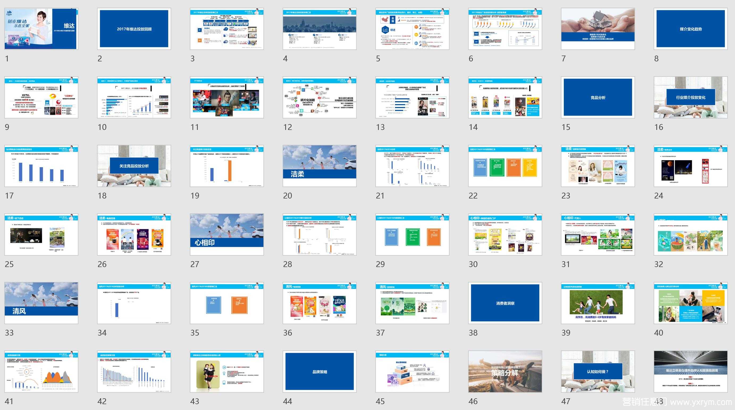Select slide 11 with video stills collage
This screenshot has width=735, height=410.
point(227,97)
